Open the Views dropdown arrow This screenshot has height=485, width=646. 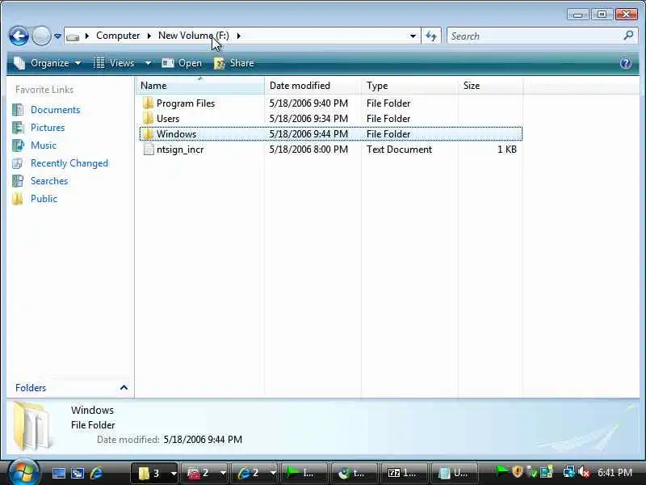[x=148, y=63]
